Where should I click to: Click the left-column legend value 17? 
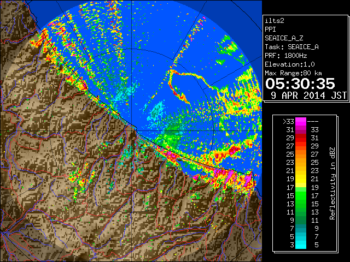point(290,188)
